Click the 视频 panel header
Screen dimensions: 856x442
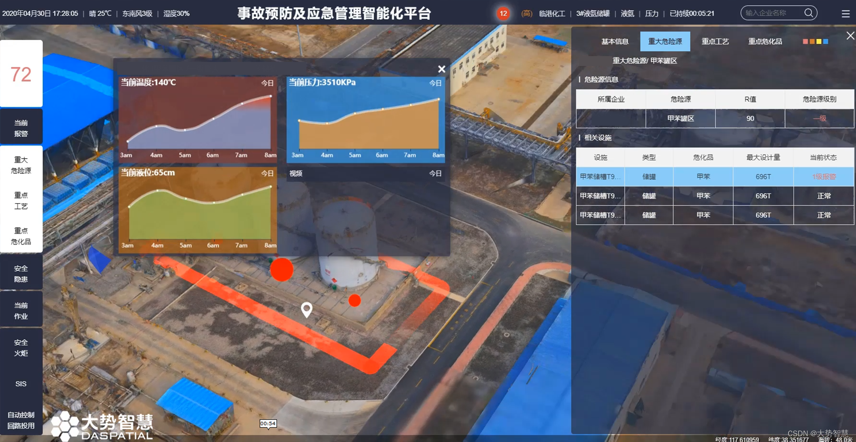coord(366,173)
